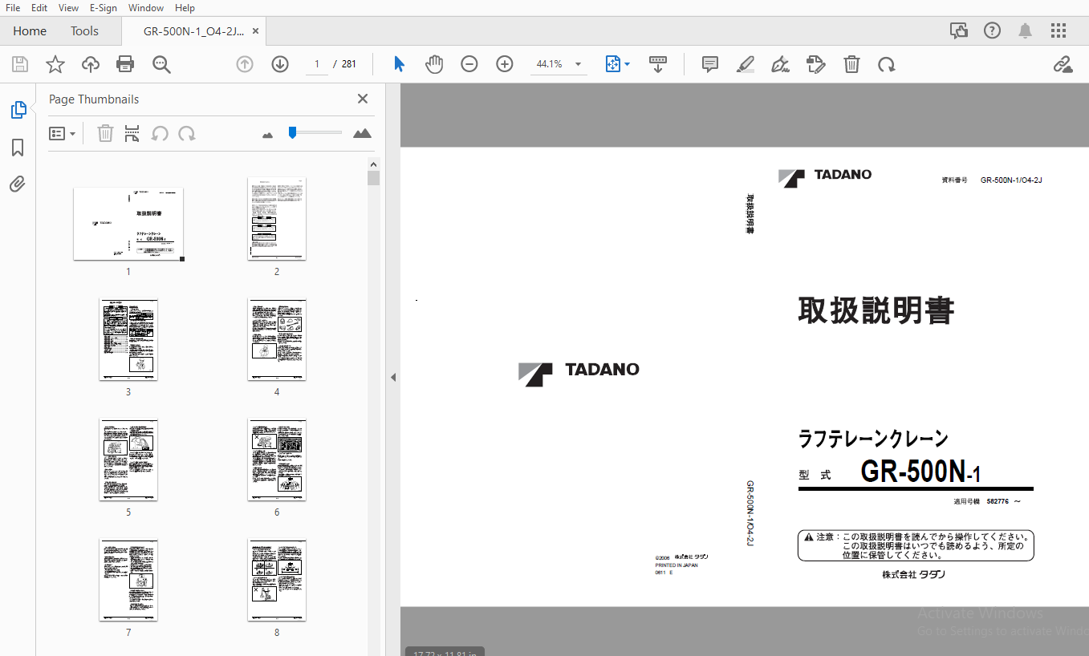Collapse the navigation pane arrow

(393, 377)
